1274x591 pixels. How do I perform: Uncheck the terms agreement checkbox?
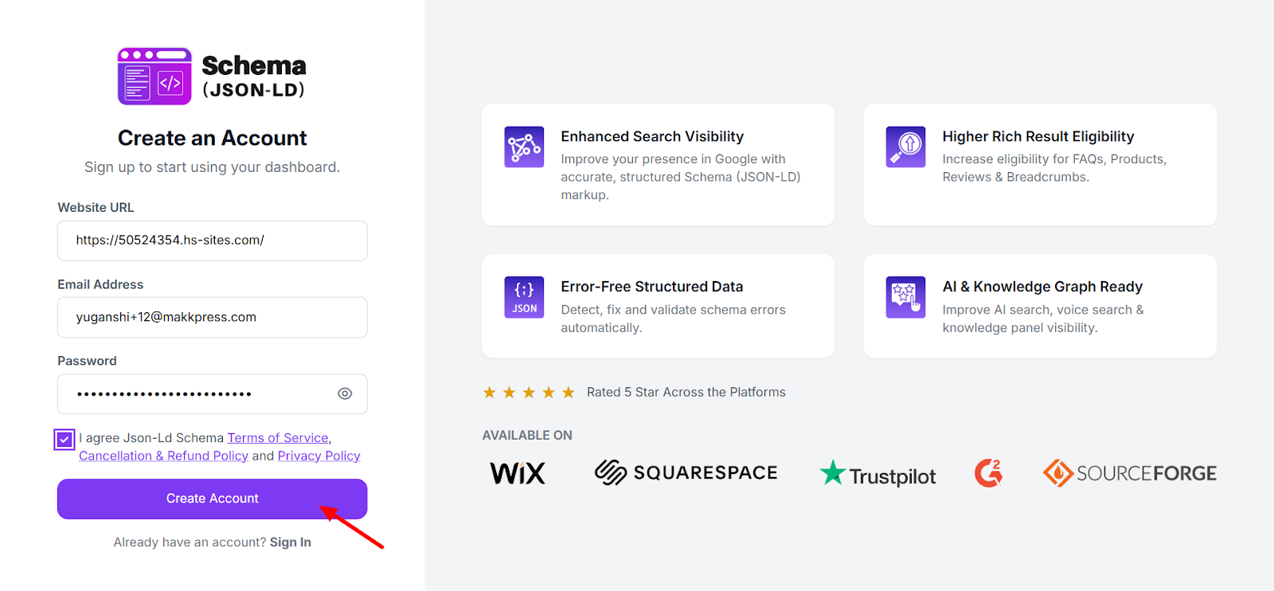[x=64, y=439]
